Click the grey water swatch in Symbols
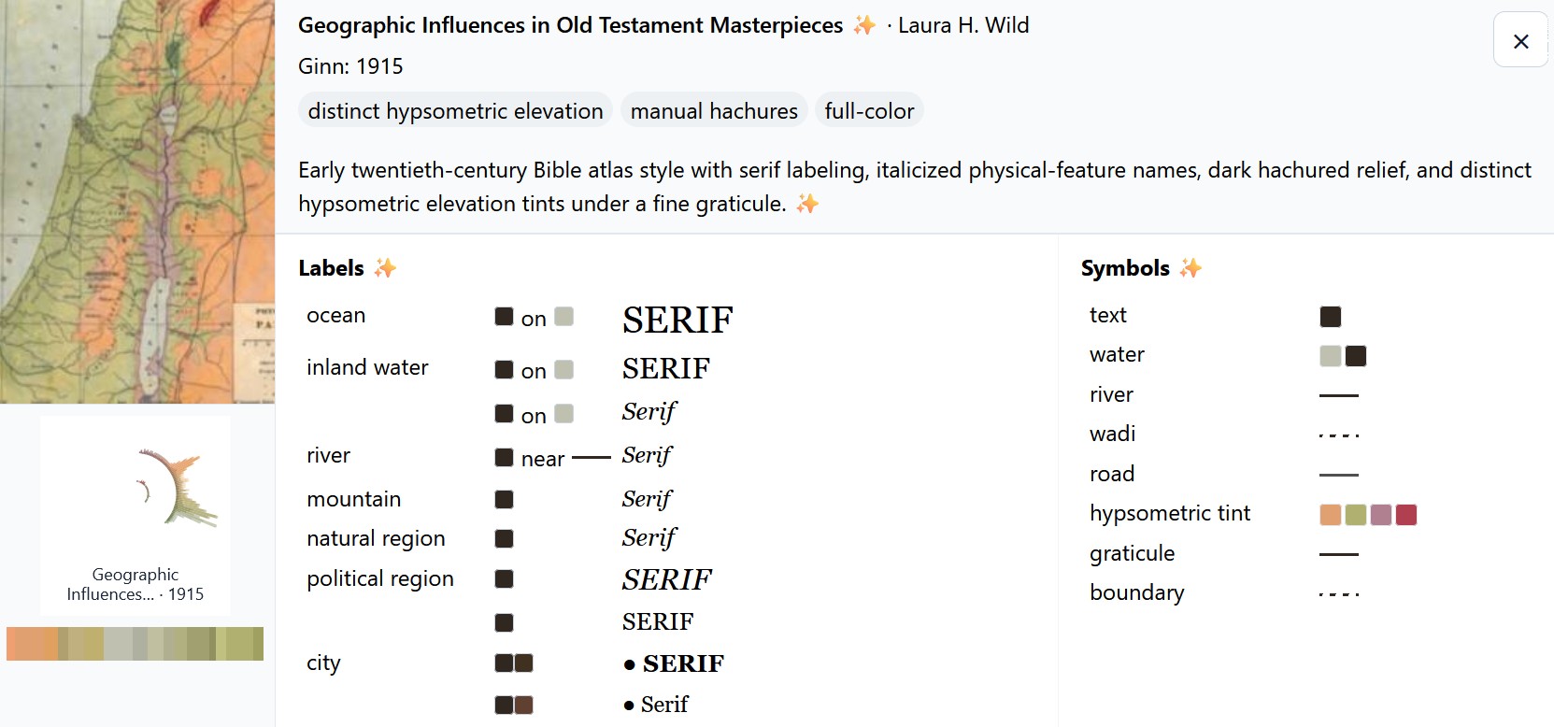The image size is (1554, 727). [1331, 356]
